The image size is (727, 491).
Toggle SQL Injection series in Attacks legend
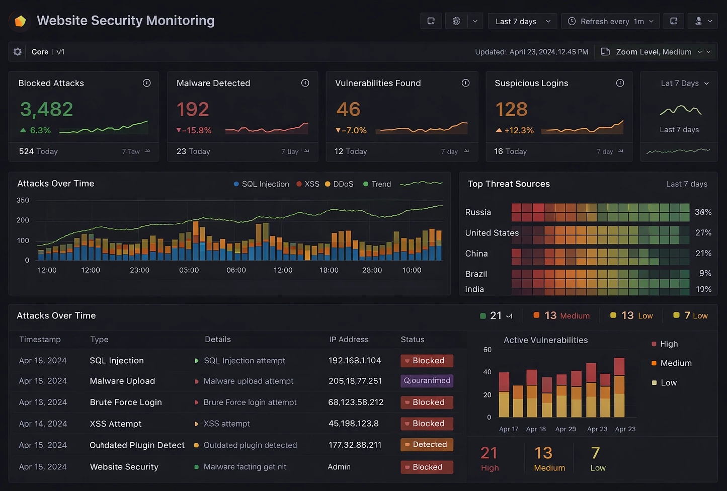pos(261,184)
